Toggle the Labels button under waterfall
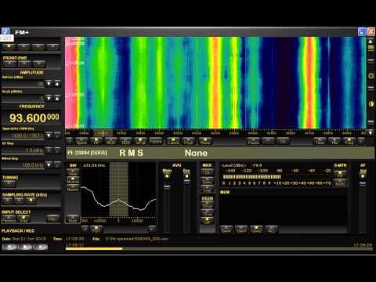Viewport: 376px width, 282px height. pyautogui.click(x=173, y=141)
